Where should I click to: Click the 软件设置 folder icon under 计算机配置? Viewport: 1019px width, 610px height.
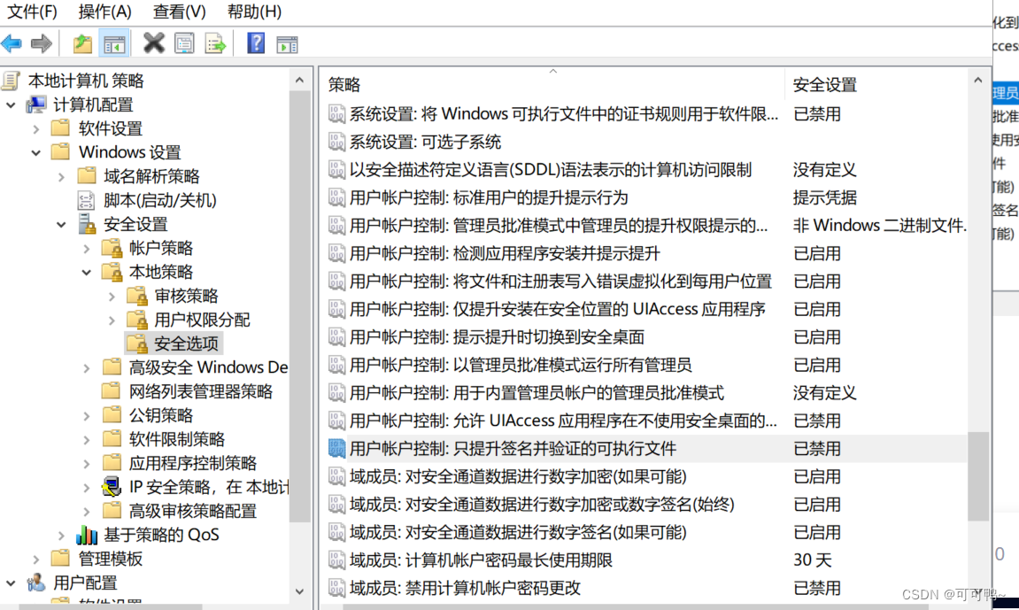(x=60, y=128)
